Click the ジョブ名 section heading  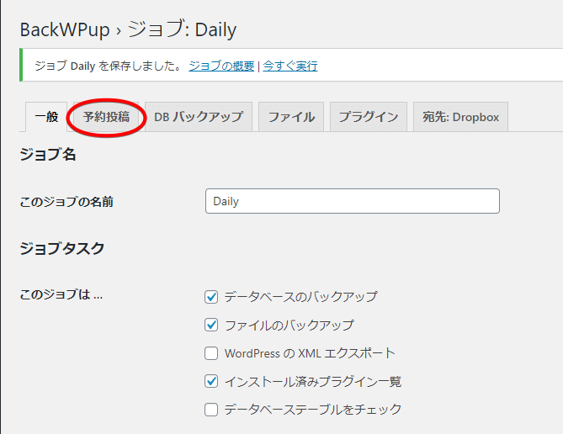[48, 155]
